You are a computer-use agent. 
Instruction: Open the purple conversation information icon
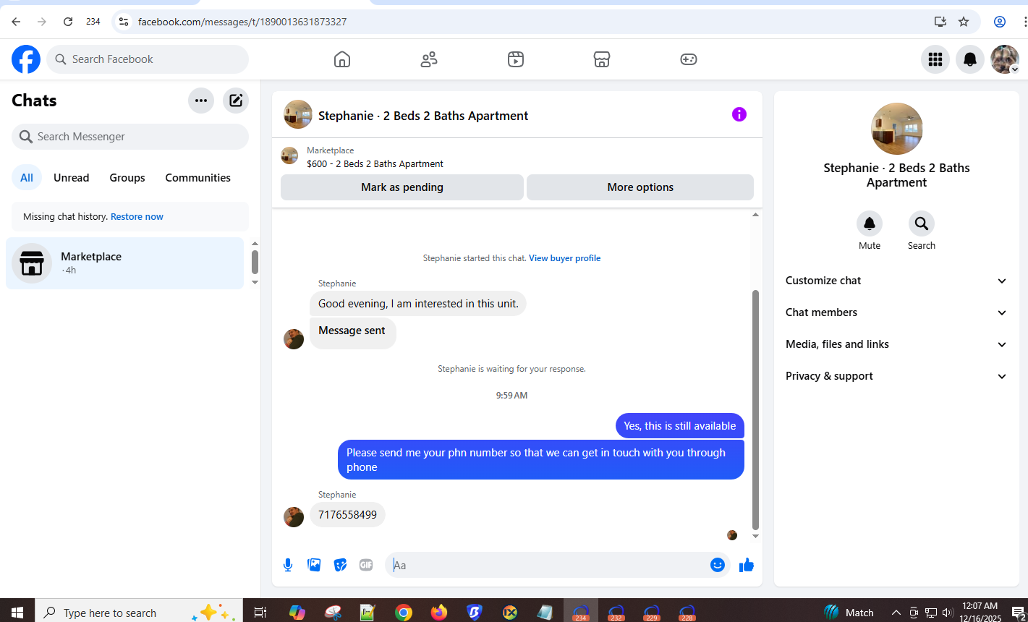point(739,114)
